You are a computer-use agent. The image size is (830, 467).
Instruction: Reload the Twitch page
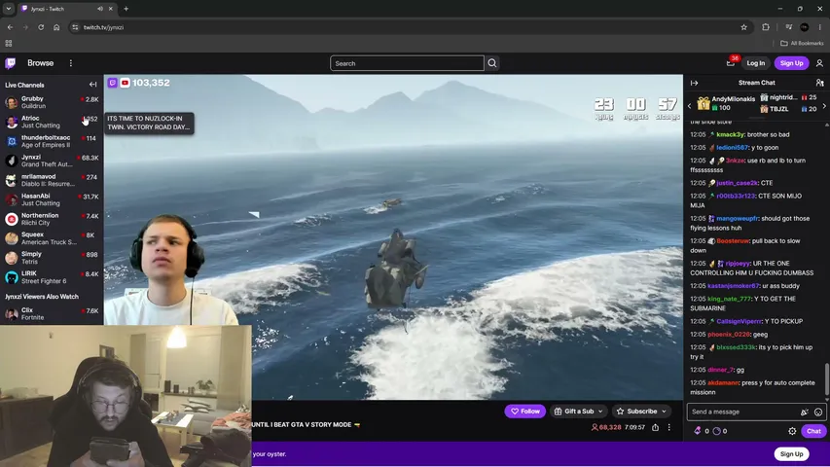[41, 27]
